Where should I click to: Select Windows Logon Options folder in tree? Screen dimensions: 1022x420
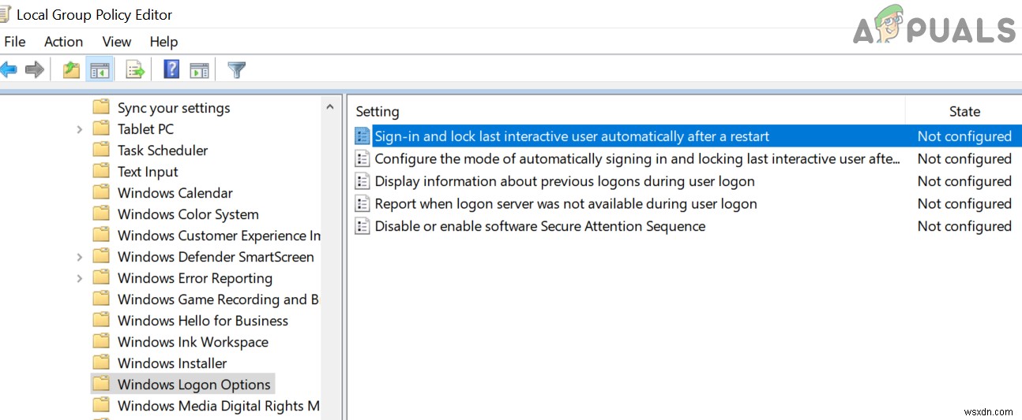(194, 385)
